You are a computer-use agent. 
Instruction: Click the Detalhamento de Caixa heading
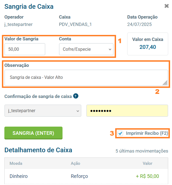click(x=38, y=150)
